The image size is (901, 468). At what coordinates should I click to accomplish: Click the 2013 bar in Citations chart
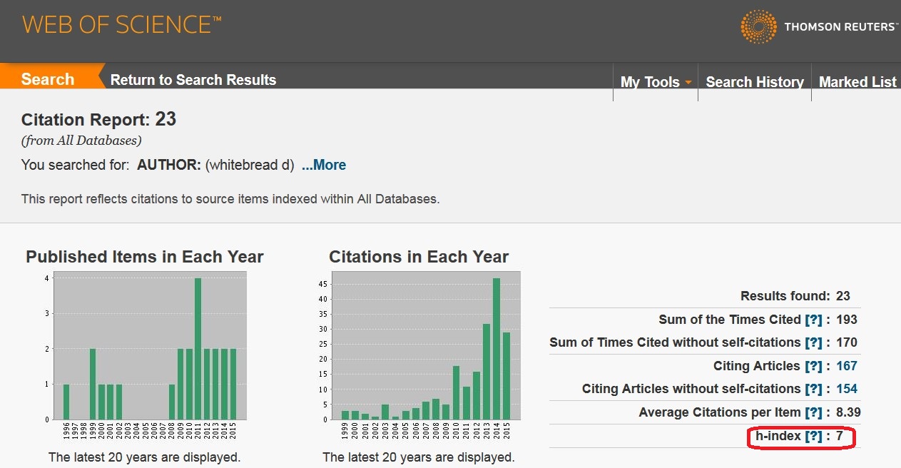point(487,372)
